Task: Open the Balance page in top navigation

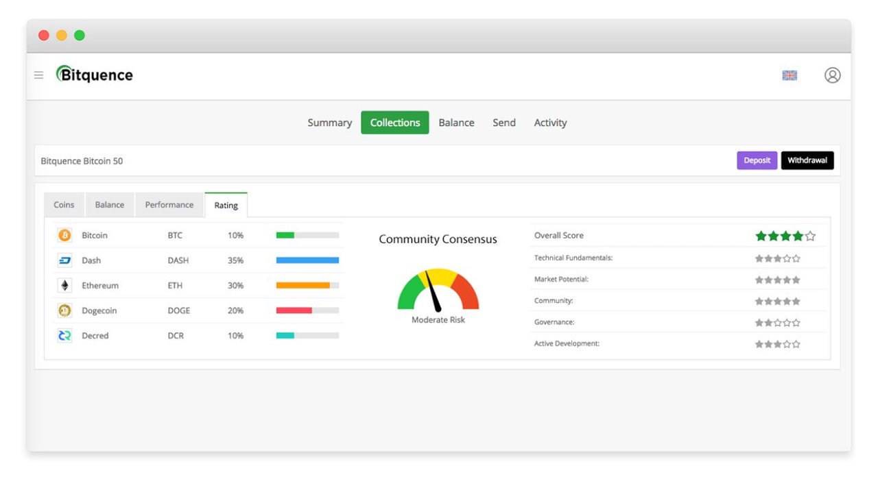Action: tap(457, 123)
